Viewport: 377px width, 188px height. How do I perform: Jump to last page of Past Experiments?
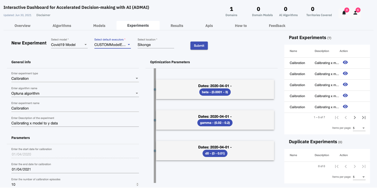pyautogui.click(x=364, y=117)
